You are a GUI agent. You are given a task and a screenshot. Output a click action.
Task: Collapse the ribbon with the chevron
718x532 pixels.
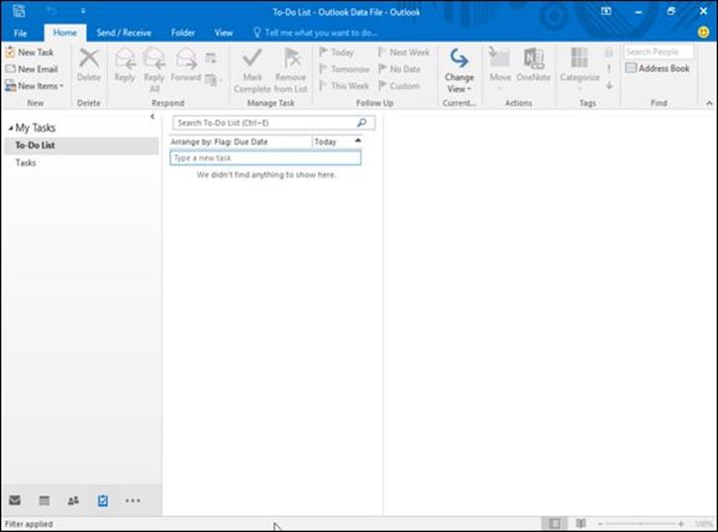709,104
